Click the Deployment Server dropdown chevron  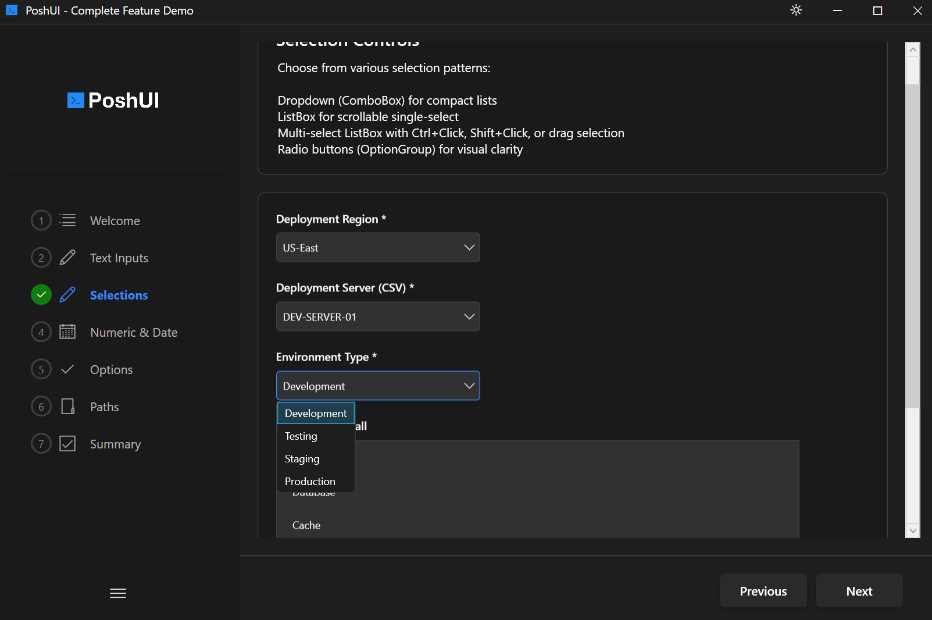coord(469,316)
